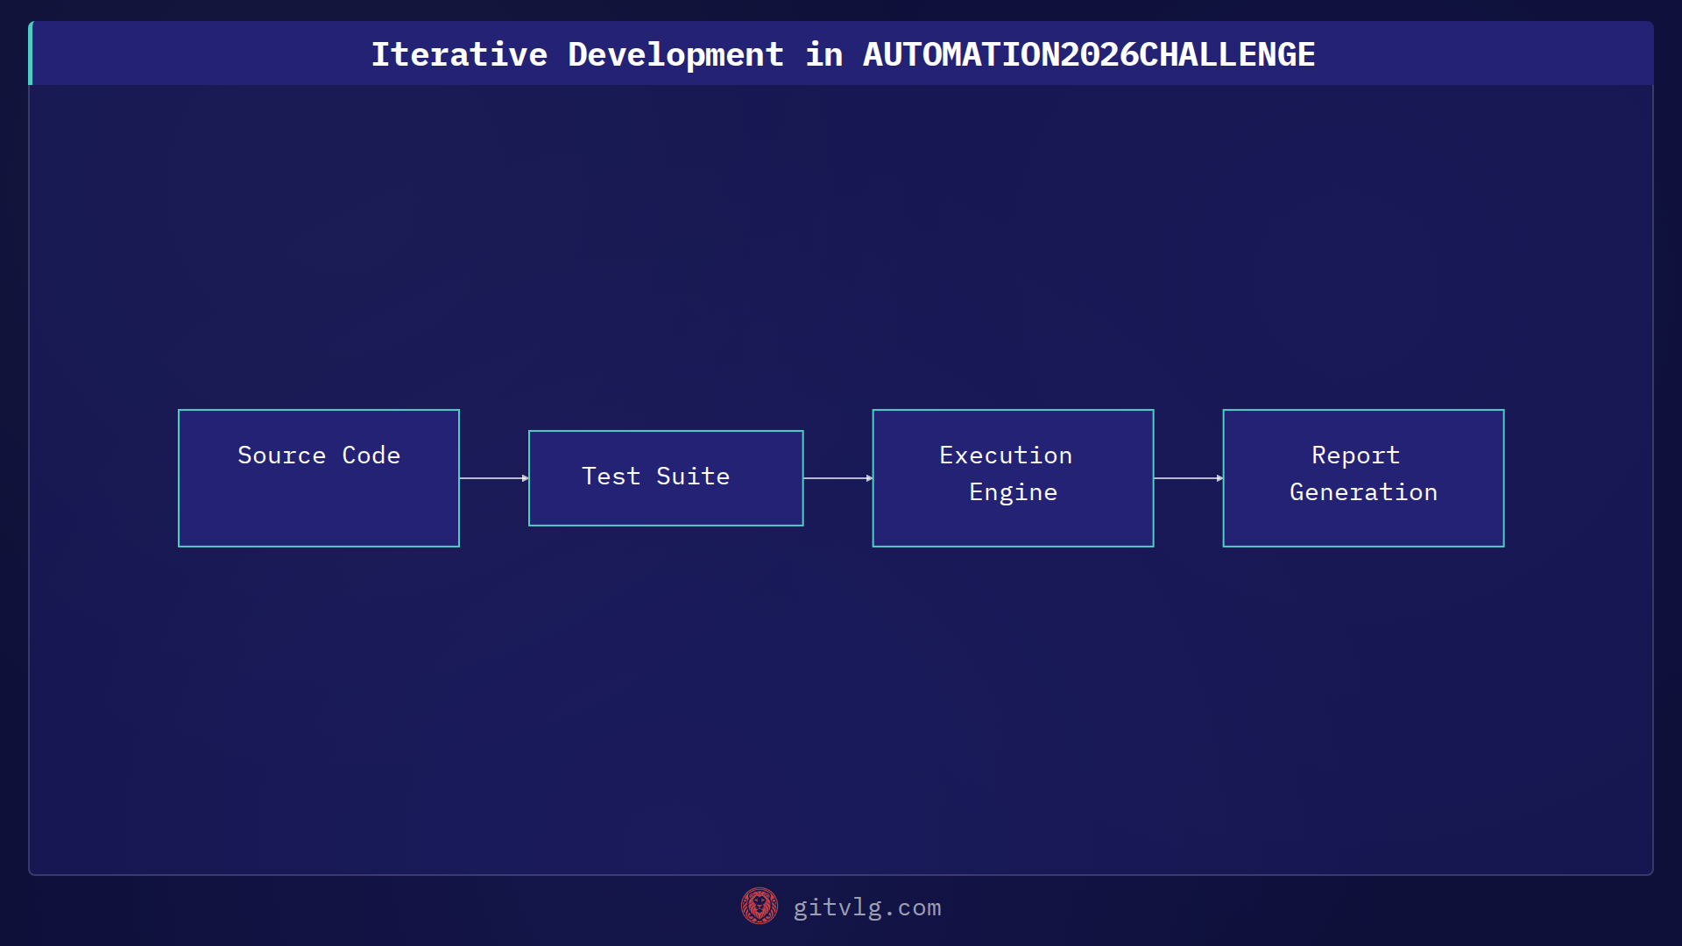1682x946 pixels.
Task: Select the Test Suite node
Action: (x=666, y=478)
